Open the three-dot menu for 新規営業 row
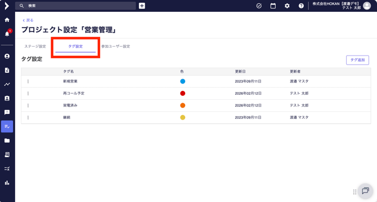Screen dimensions: 377x202 28,81
